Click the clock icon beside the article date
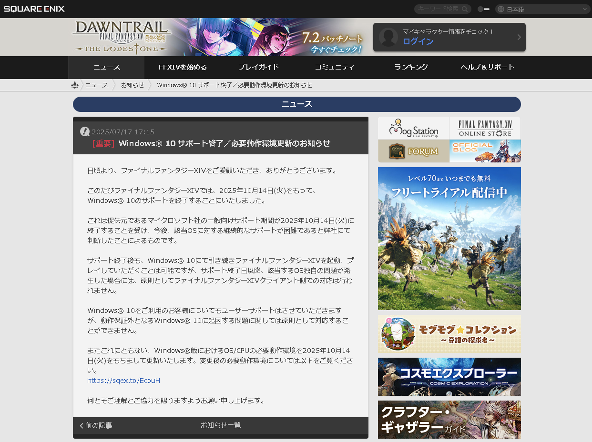The height and width of the screenshot is (442, 592). point(84,131)
